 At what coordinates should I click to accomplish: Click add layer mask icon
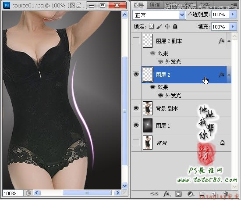pos(178,194)
